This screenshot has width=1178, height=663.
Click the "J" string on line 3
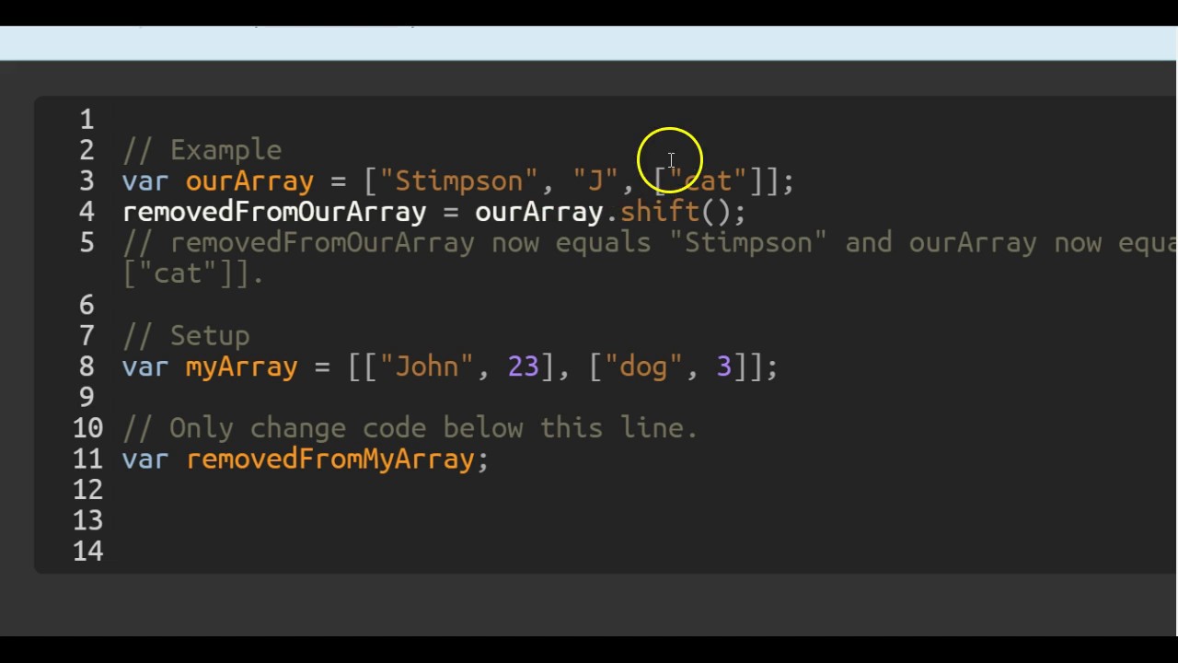tap(594, 181)
